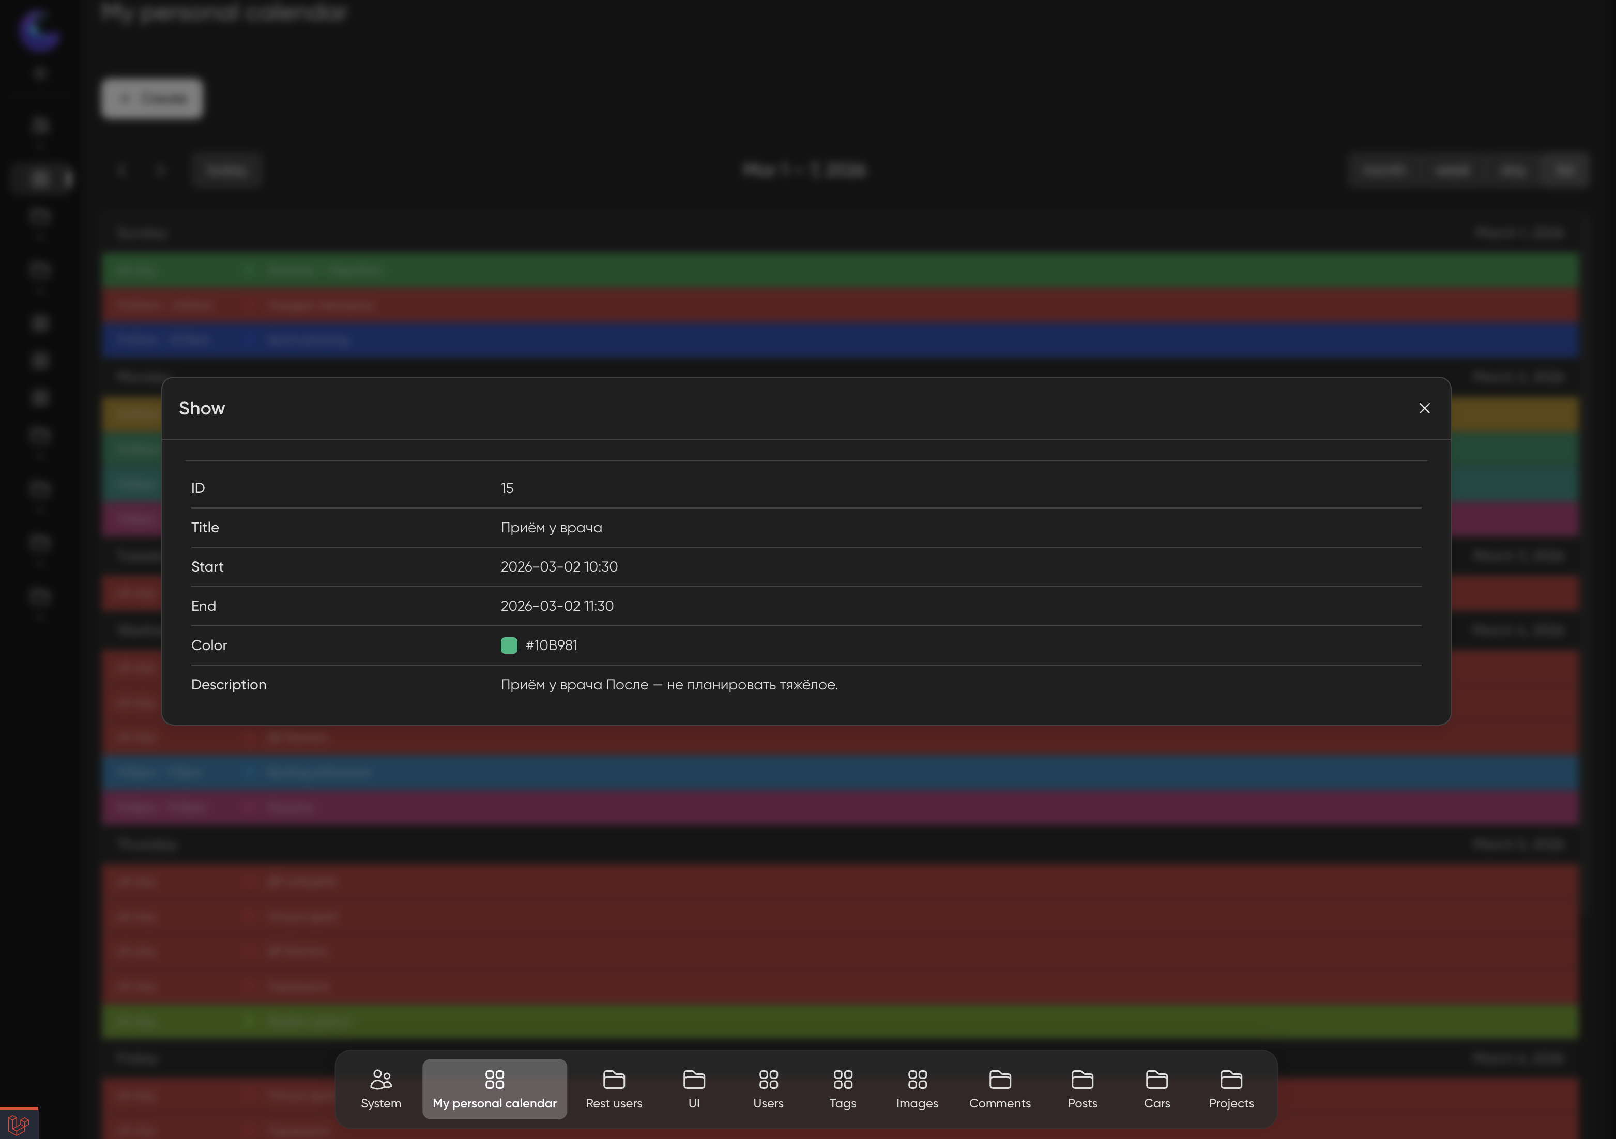Open the Tags section

coord(843,1088)
